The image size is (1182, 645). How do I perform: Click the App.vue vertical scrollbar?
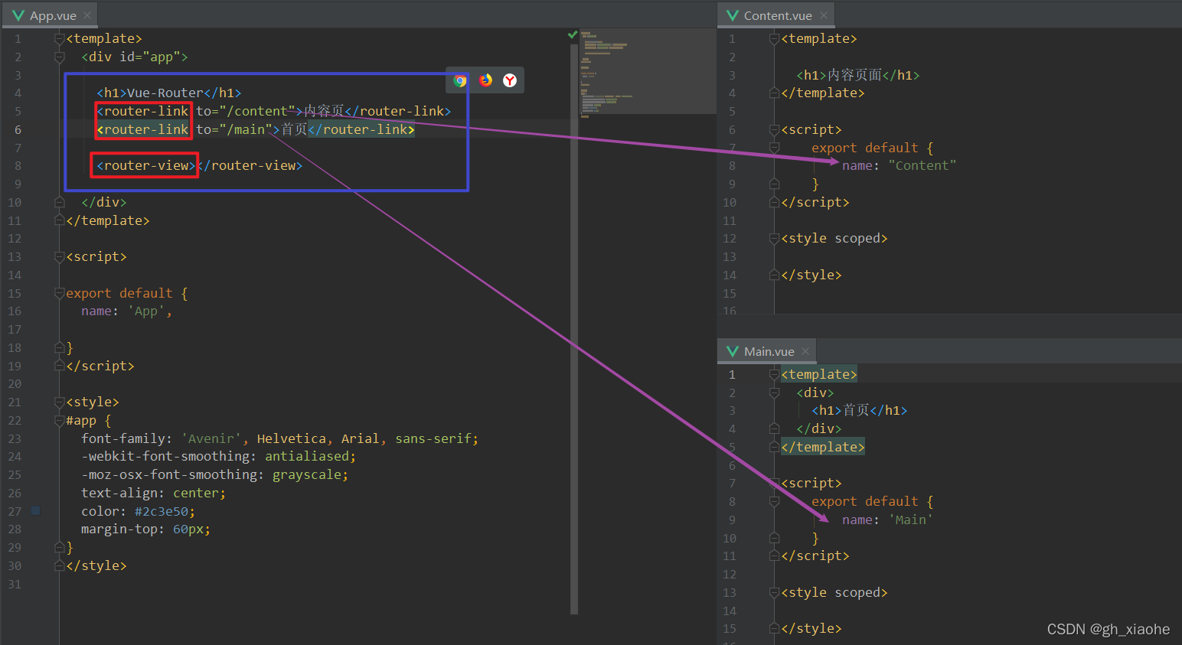(574, 329)
